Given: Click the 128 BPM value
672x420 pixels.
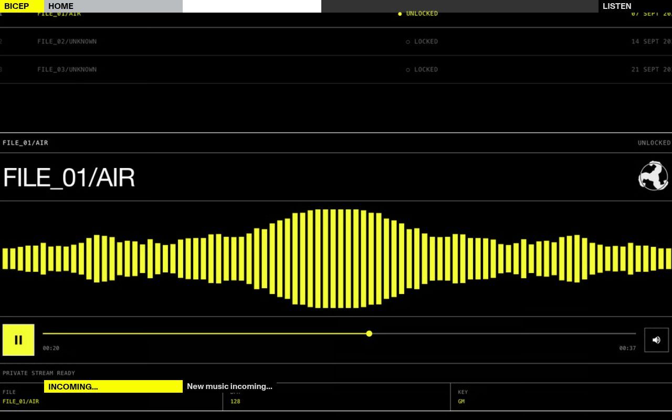Looking at the screenshot, I should tap(235, 402).
